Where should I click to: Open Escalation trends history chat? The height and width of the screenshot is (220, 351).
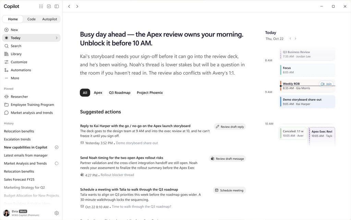tap(17, 139)
